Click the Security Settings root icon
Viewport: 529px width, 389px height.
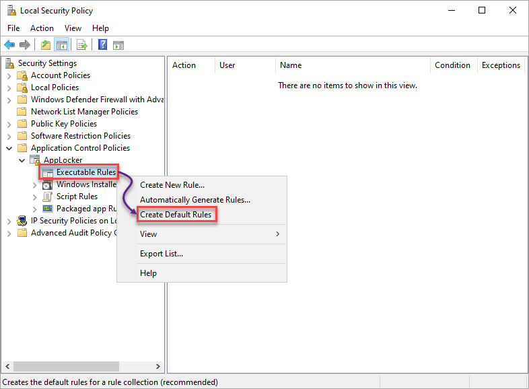[9, 63]
